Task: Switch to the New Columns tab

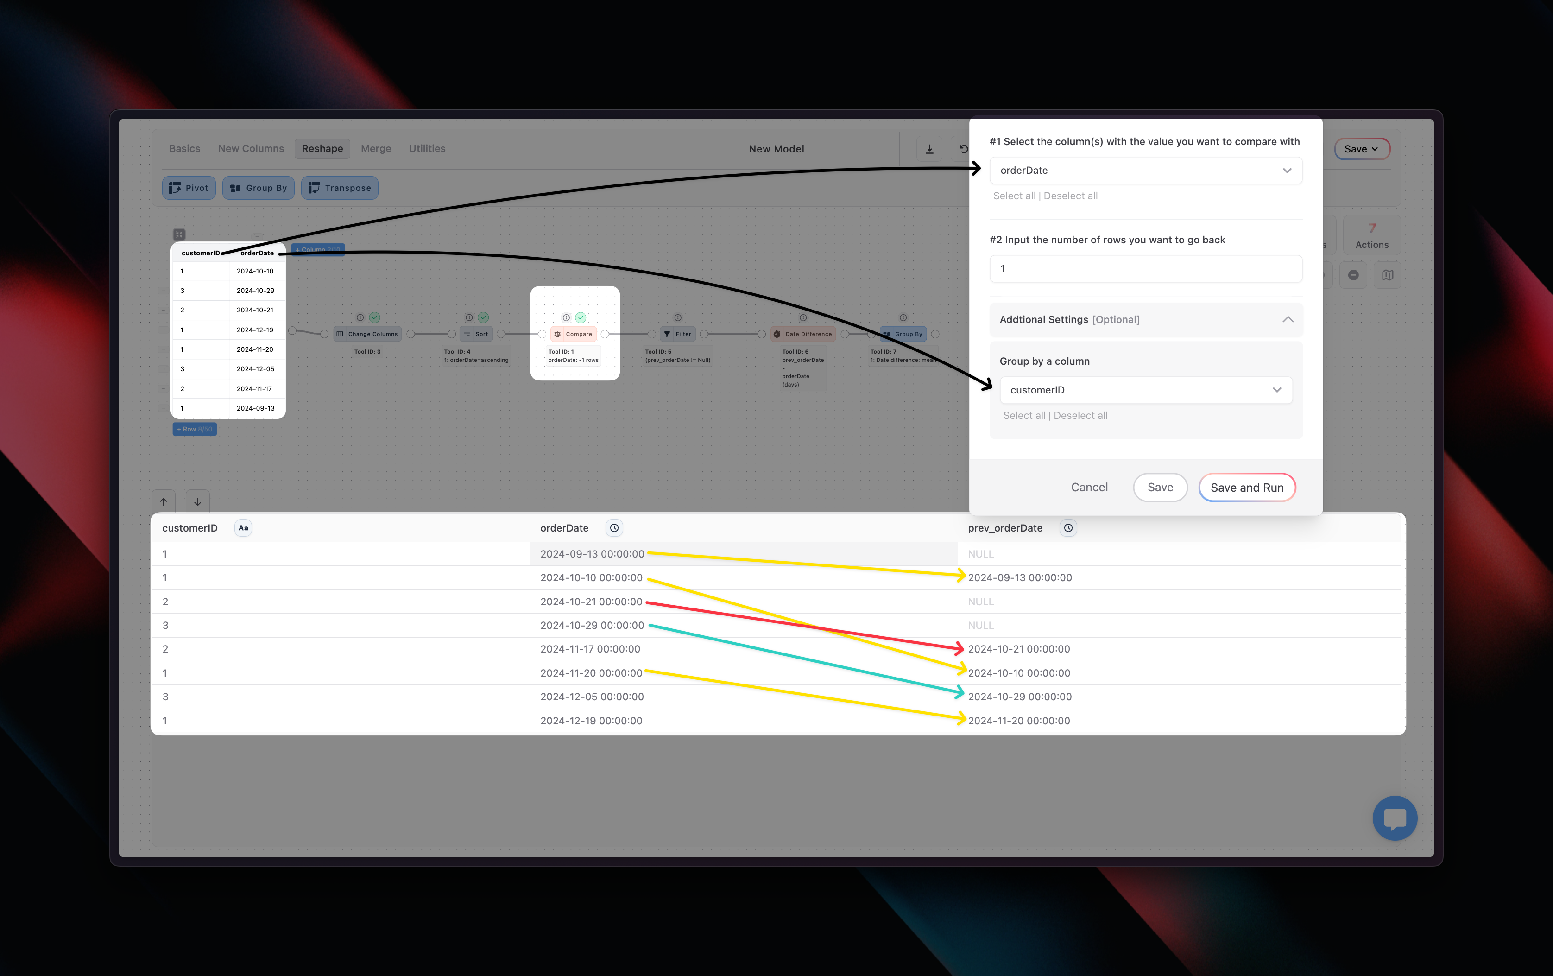Action: (251, 148)
